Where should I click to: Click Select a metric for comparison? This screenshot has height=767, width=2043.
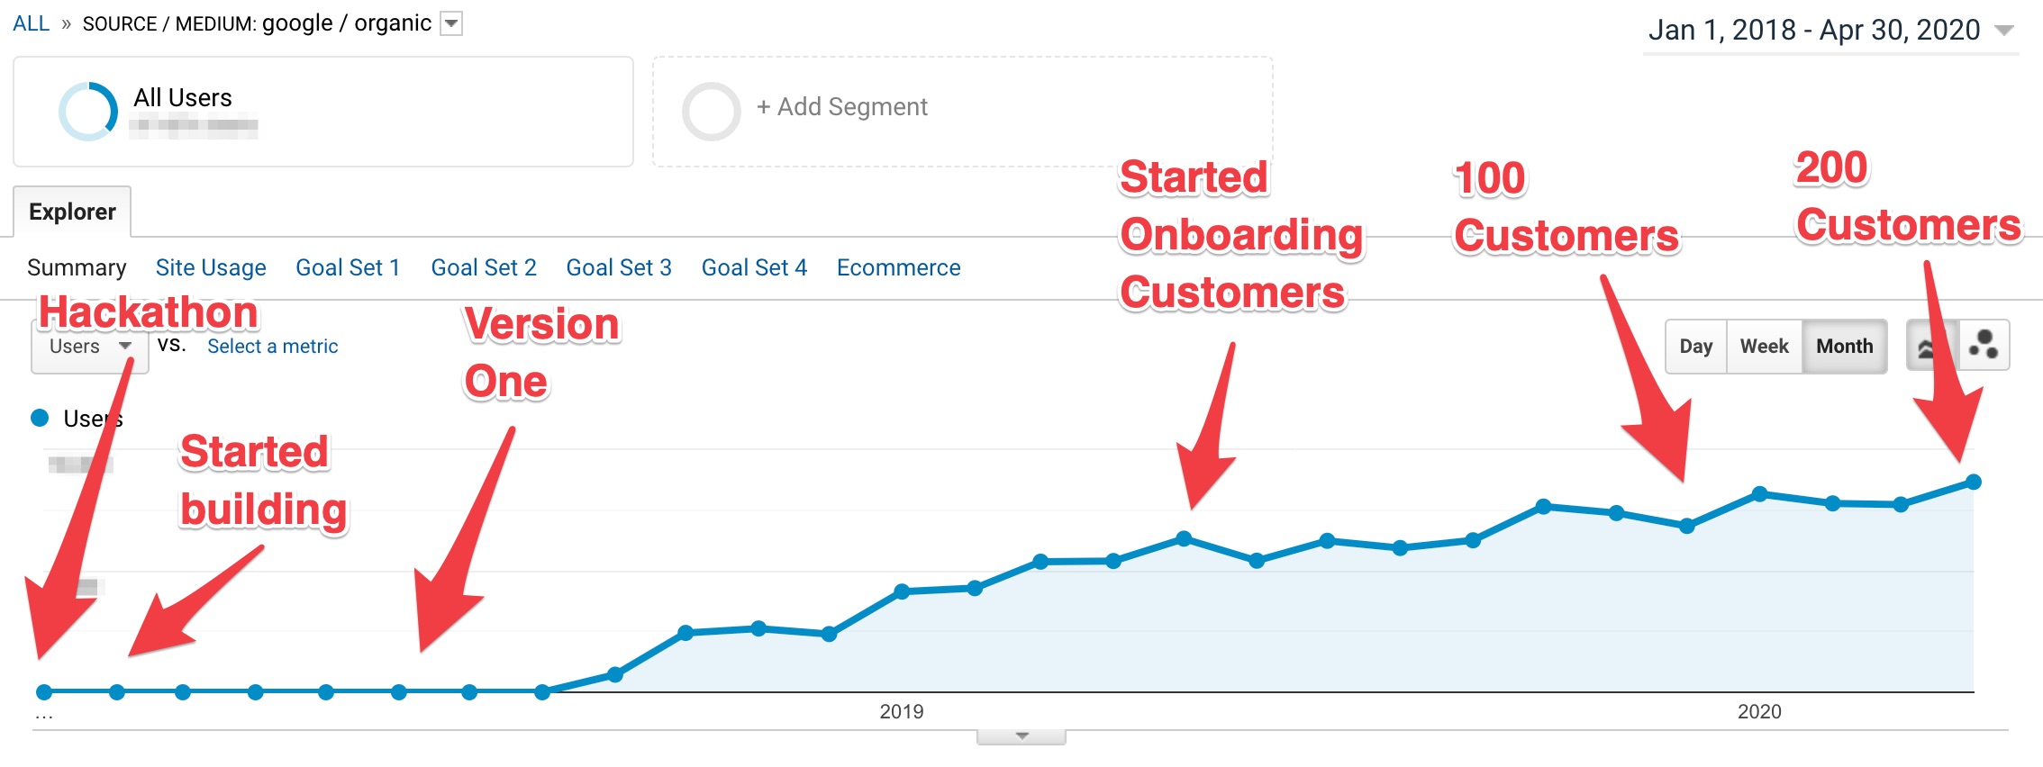[x=272, y=346]
